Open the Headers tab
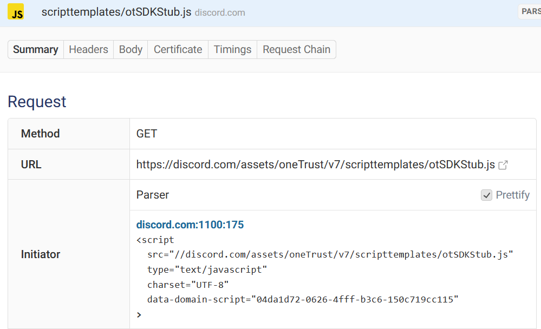Image resolution: width=541 pixels, height=329 pixels. pyautogui.click(x=88, y=49)
